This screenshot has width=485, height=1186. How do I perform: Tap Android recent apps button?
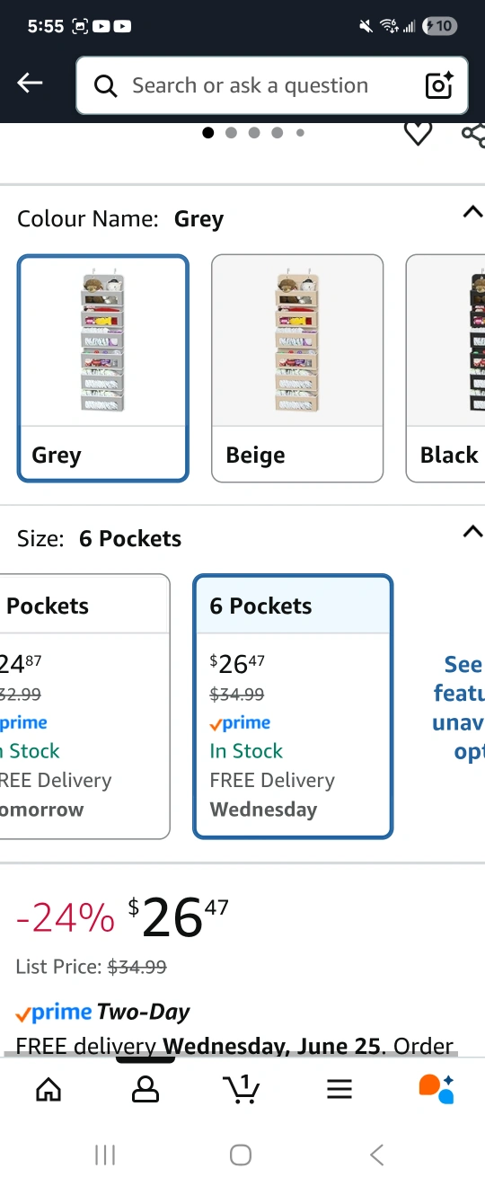pos(105,1155)
